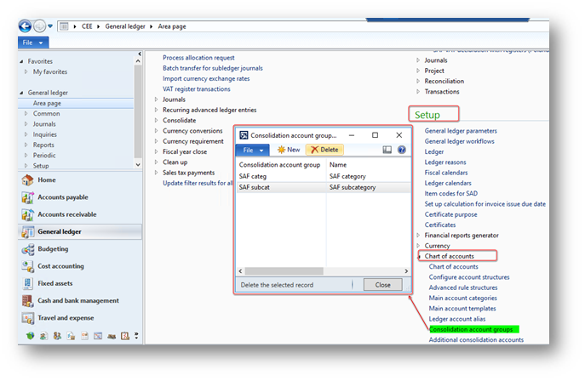Image resolution: width=585 pixels, height=381 pixels.
Task: Show more module buttons chevron
Action: click(136, 336)
